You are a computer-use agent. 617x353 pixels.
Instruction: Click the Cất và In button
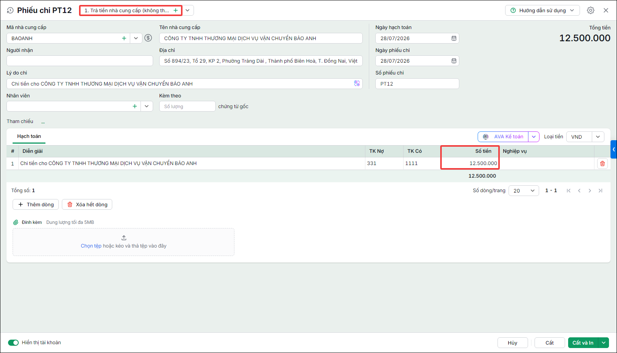pyautogui.click(x=583, y=343)
